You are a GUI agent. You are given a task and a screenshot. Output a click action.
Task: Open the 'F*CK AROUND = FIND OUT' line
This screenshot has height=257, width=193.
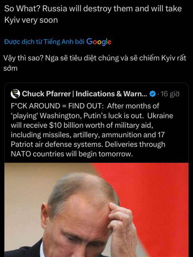click(85, 106)
